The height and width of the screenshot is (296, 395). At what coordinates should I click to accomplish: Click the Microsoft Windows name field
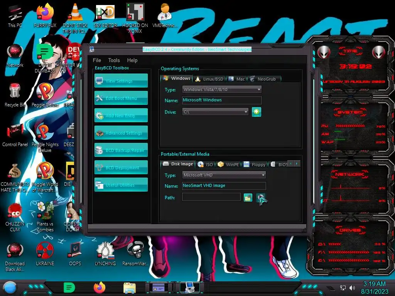click(222, 100)
